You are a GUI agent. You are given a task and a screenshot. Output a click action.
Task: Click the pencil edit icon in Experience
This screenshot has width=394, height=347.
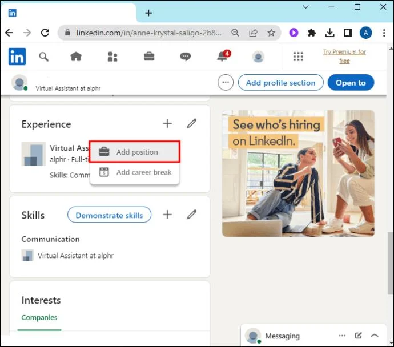tap(191, 123)
